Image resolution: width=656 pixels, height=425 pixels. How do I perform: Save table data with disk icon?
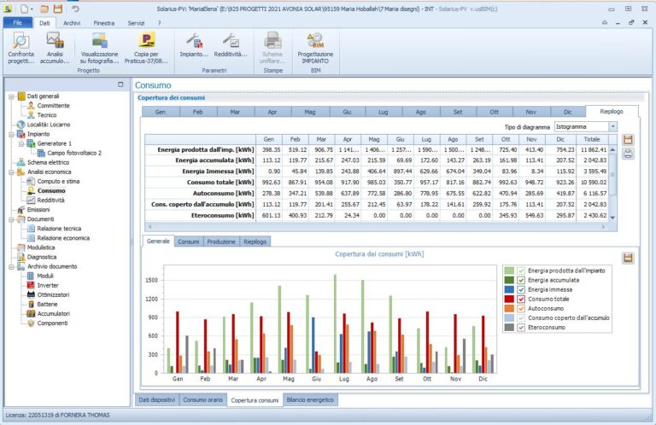[x=628, y=140]
